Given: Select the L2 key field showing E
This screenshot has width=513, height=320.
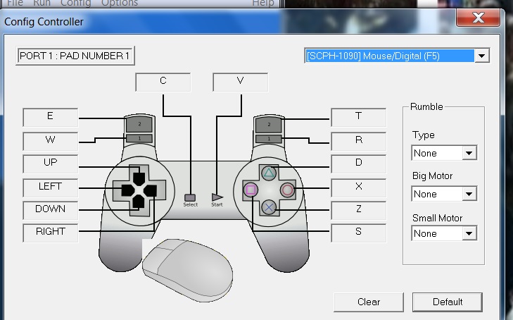Looking at the screenshot, I should [x=51, y=117].
